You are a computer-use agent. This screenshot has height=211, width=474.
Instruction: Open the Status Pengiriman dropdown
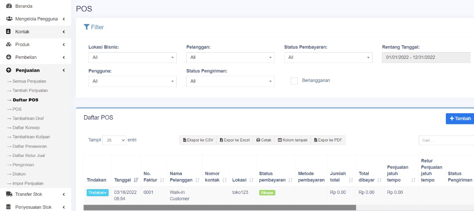pyautogui.click(x=230, y=81)
